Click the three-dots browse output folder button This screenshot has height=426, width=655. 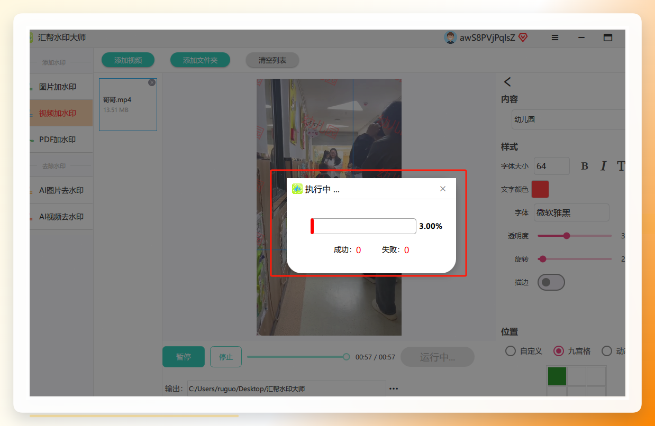(x=394, y=388)
